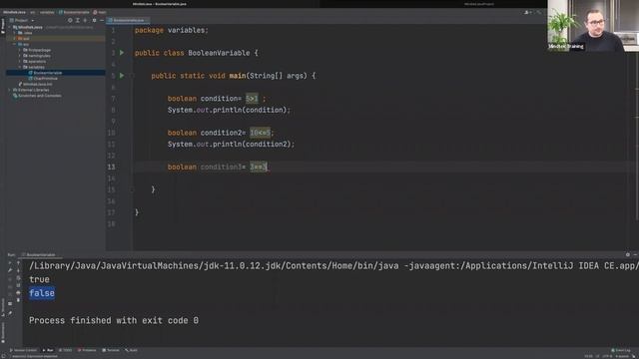The width and height of the screenshot is (639, 359).
Task: Click 'false' output in console
Action: (42, 293)
